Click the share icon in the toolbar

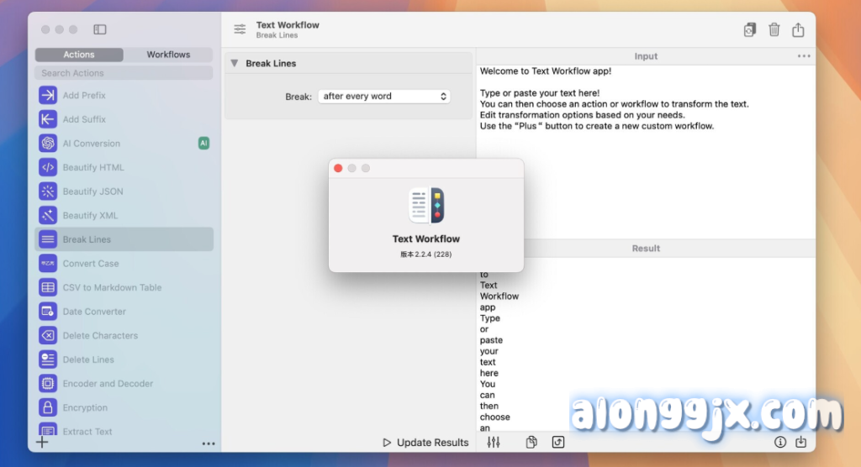click(x=798, y=30)
